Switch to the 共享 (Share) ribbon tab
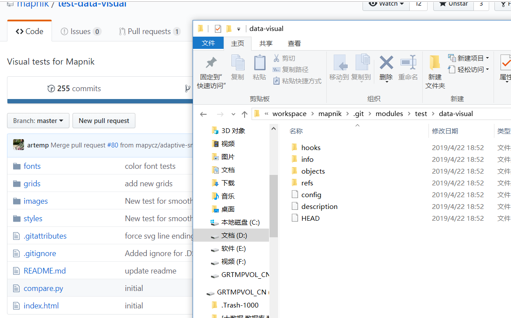This screenshot has width=511, height=318. [x=266, y=43]
